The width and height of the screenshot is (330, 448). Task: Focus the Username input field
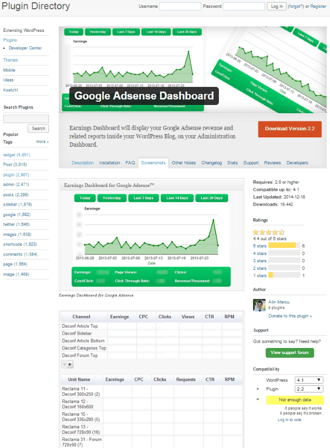coord(180,6)
